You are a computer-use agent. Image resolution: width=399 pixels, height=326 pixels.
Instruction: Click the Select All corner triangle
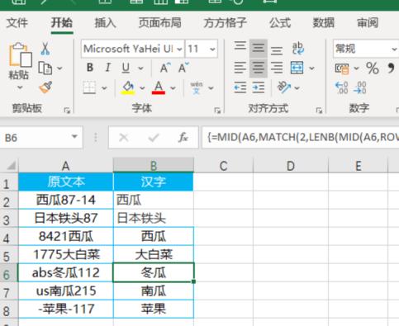point(11,166)
